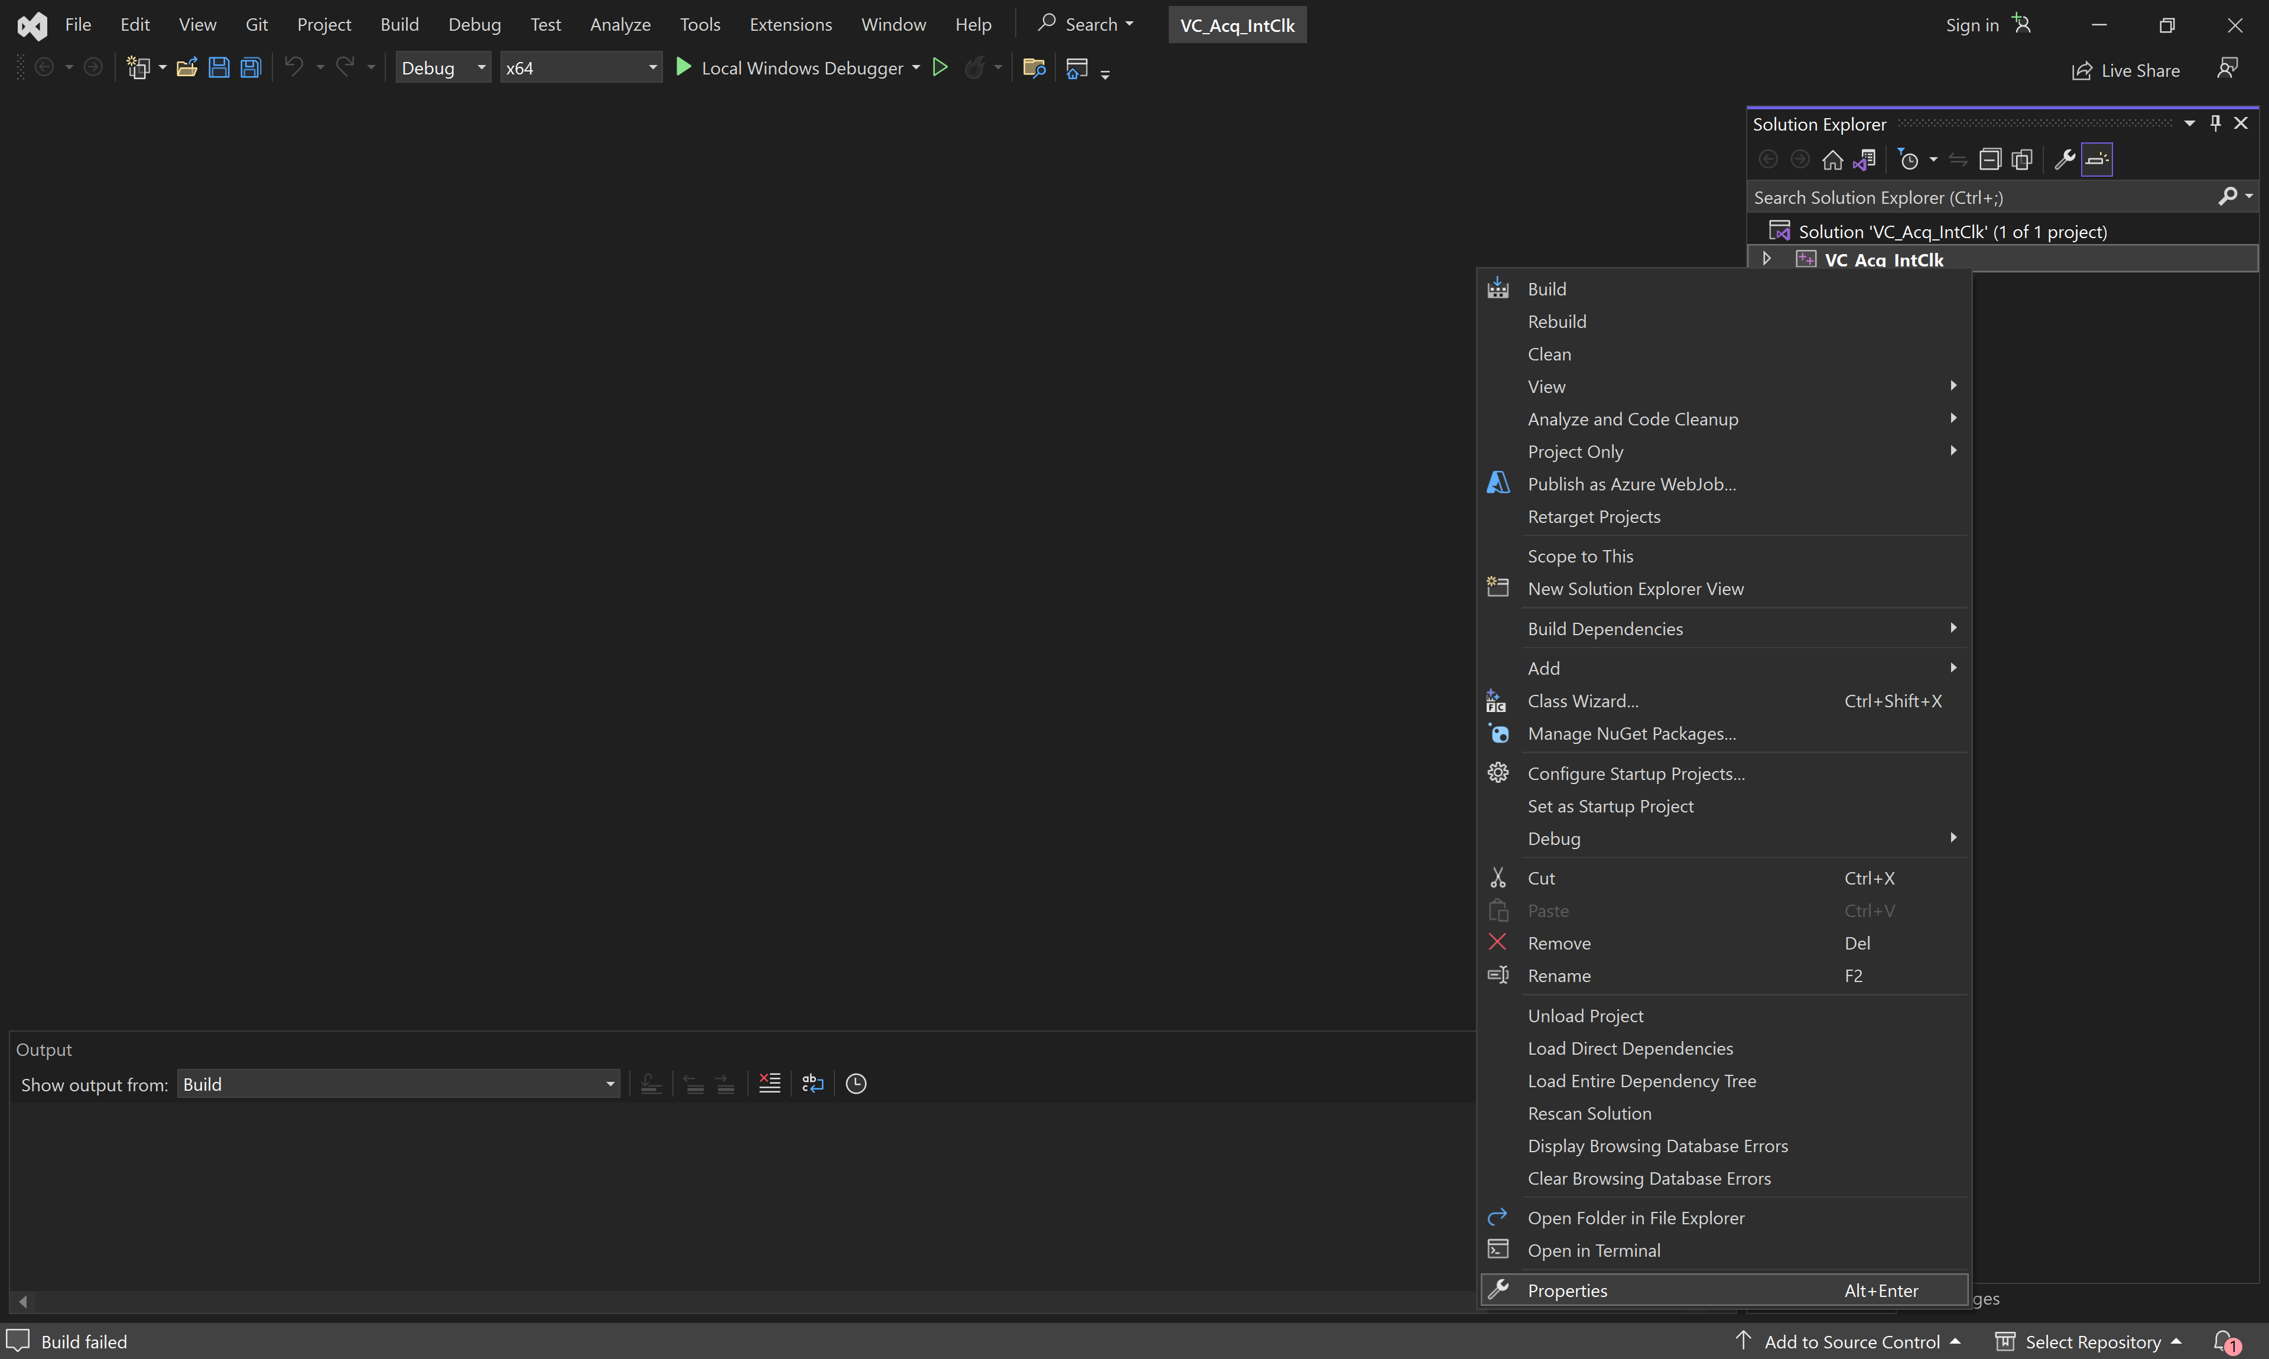Screen dimensions: 2269x1359
Task: Click the top Search box button
Action: point(1086,25)
